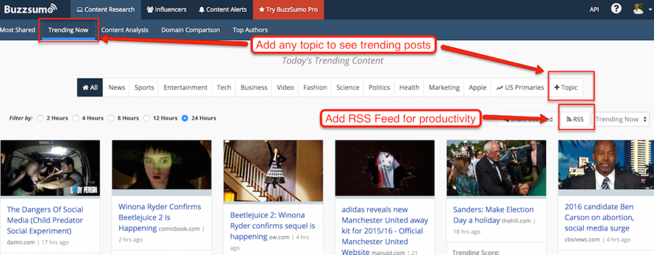
Task: Select the 24 Hours filter radio
Action: tap(185, 119)
